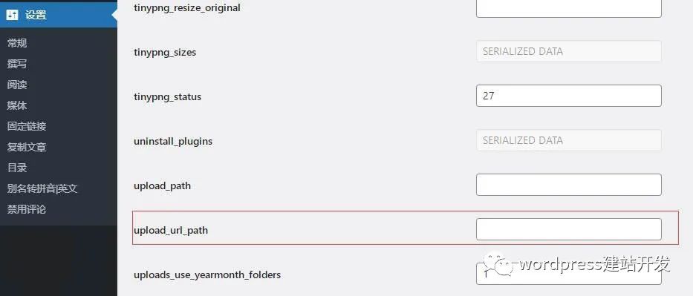
Task: Go to 撰写 writing settings
Action: point(17,64)
